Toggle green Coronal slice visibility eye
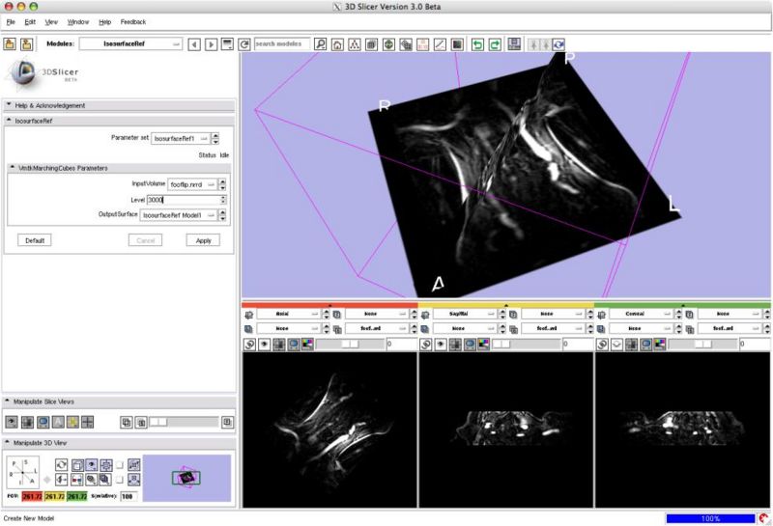Screen dimensions: 773x526 616,345
